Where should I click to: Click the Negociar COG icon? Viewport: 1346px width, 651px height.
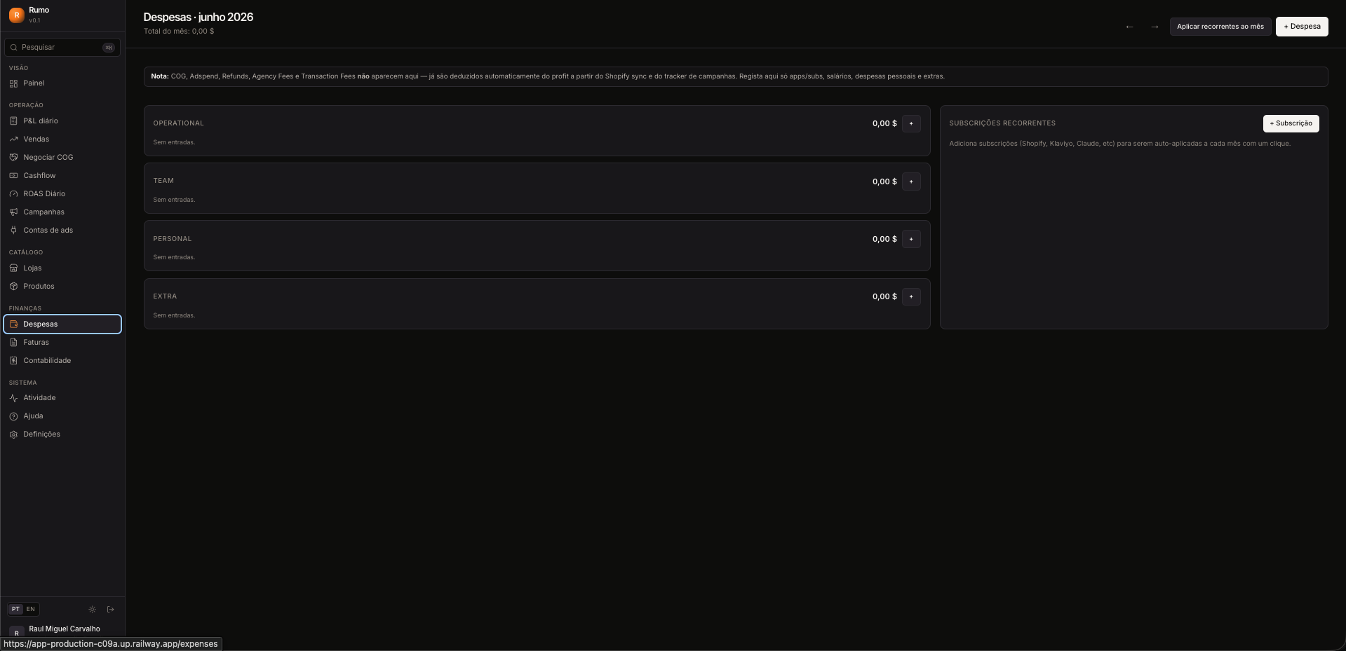(13, 158)
